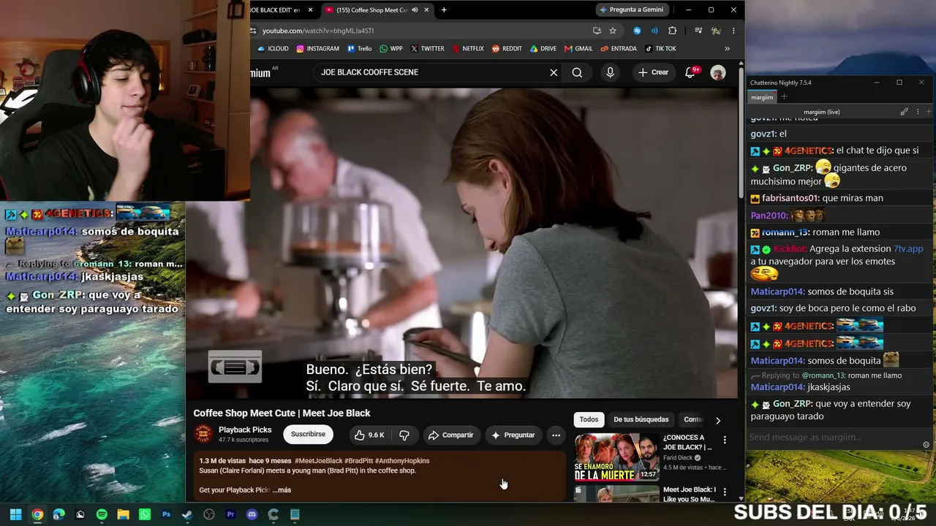Select the Todos filter chip
The width and height of the screenshot is (936, 526).
tap(589, 419)
